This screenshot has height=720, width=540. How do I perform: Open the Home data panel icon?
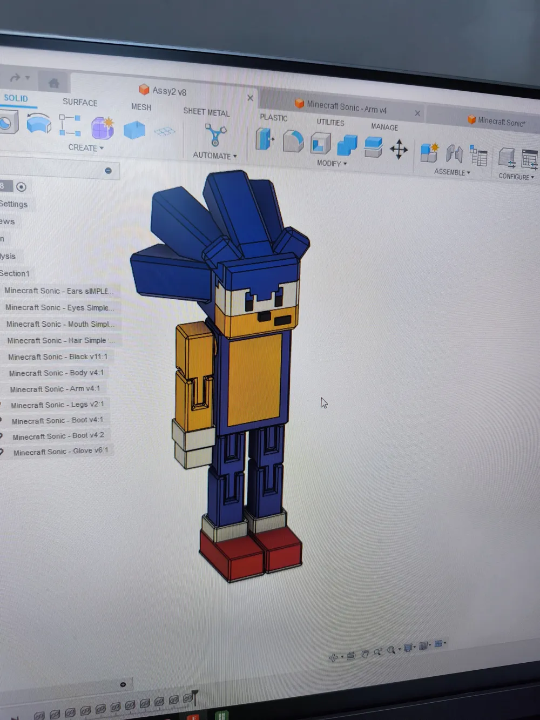[x=53, y=83]
